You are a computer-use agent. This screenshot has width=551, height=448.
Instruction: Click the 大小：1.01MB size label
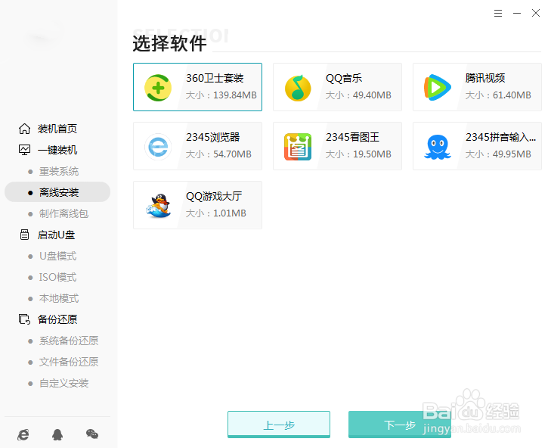coord(215,213)
